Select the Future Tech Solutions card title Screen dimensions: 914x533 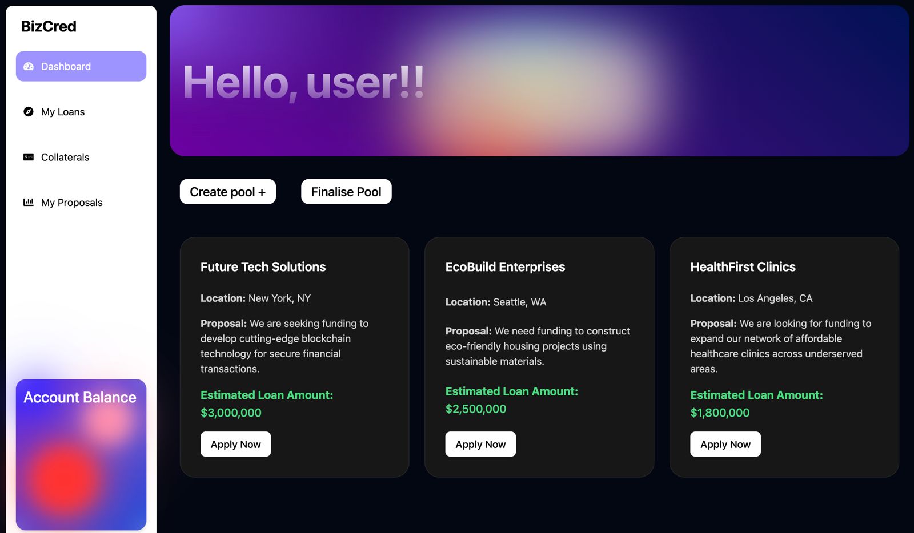263,266
